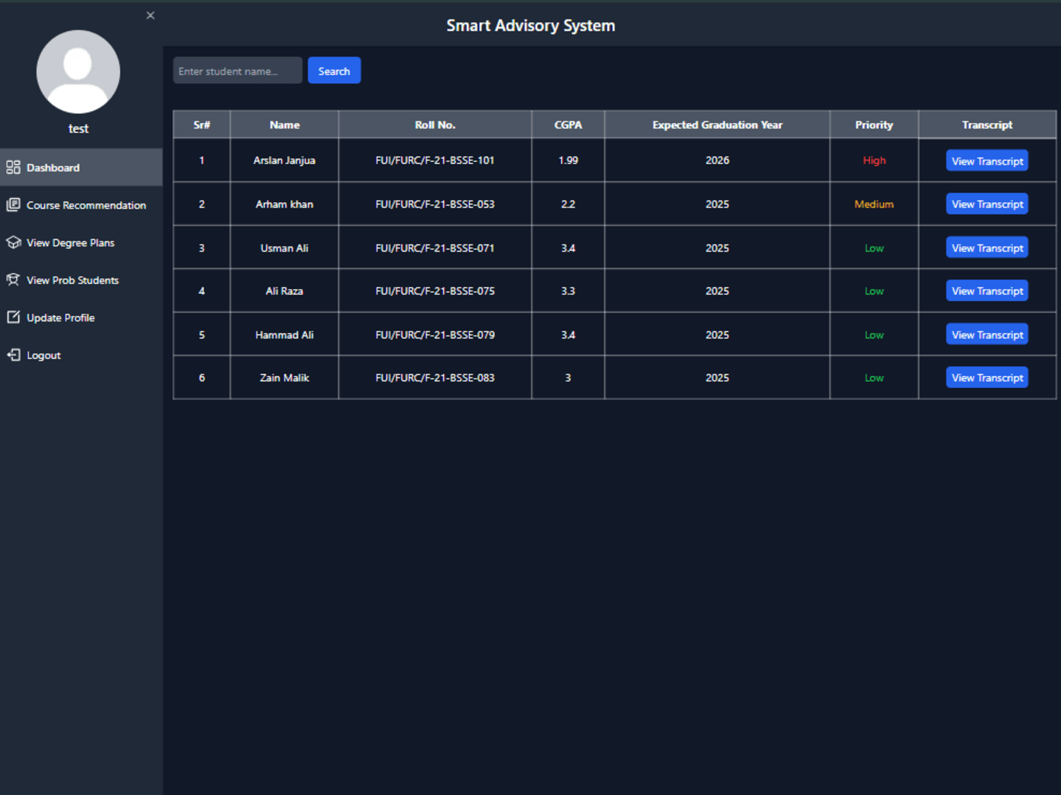Open Zain Malik's transcript
The height and width of the screenshot is (795, 1061).
pyautogui.click(x=987, y=378)
